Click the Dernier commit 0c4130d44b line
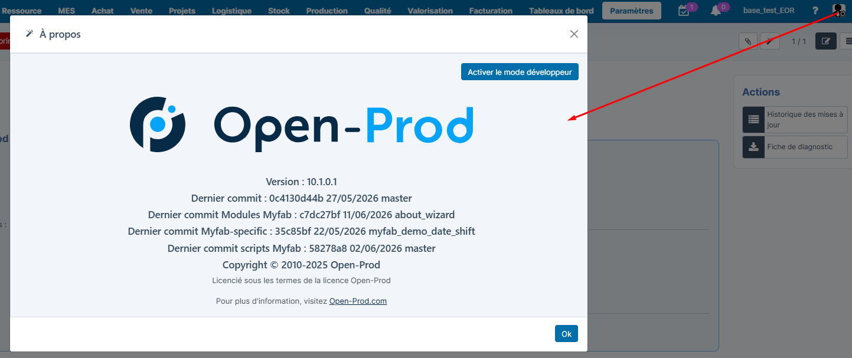852x358 pixels. pyautogui.click(x=301, y=198)
